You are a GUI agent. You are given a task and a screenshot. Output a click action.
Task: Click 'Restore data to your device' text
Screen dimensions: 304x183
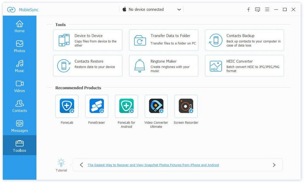point(95,67)
